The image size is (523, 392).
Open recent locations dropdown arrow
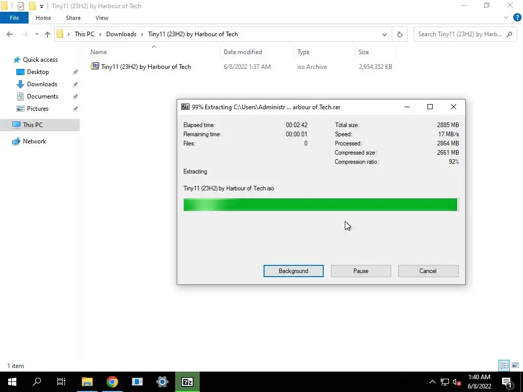[x=37, y=34]
